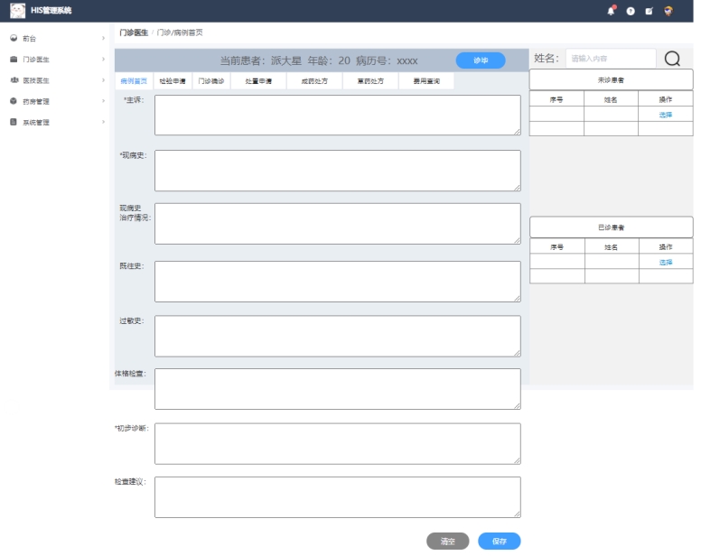The width and height of the screenshot is (701, 556).
Task: Switch to the 成药处方 tab
Action: coord(314,81)
